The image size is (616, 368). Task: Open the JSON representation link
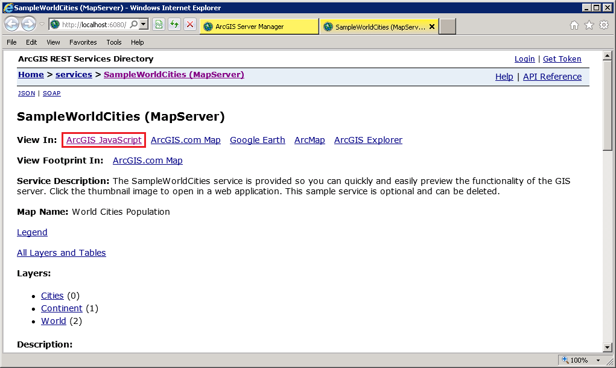point(26,94)
